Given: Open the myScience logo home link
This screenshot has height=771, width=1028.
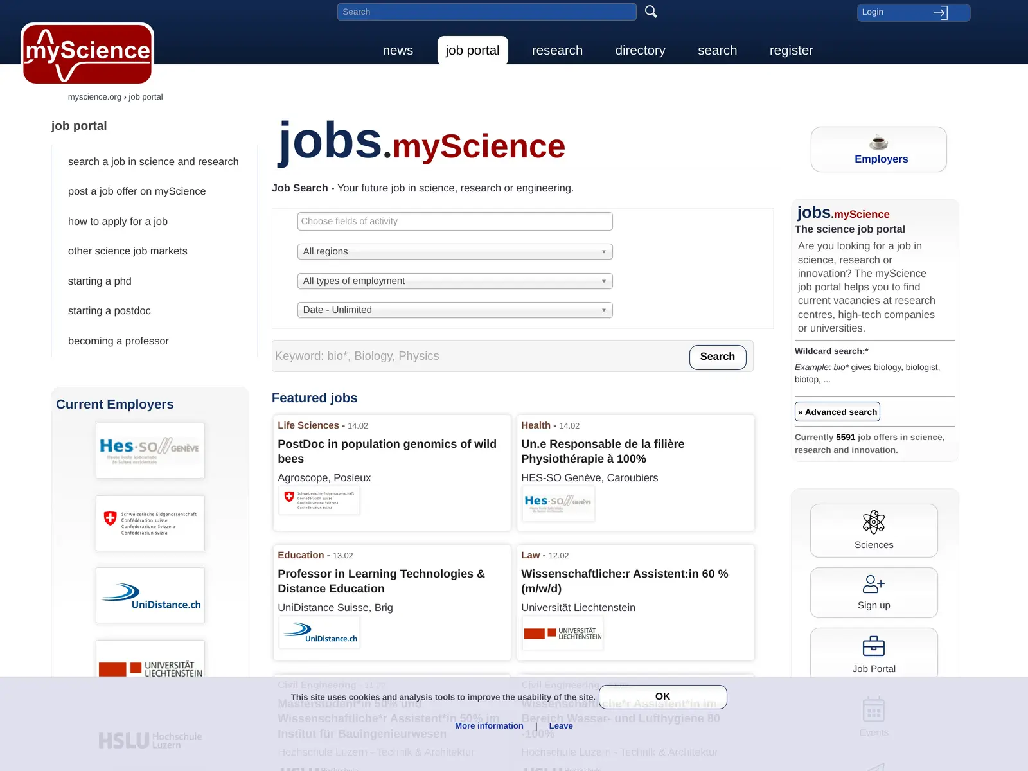Looking at the screenshot, I should [87, 53].
